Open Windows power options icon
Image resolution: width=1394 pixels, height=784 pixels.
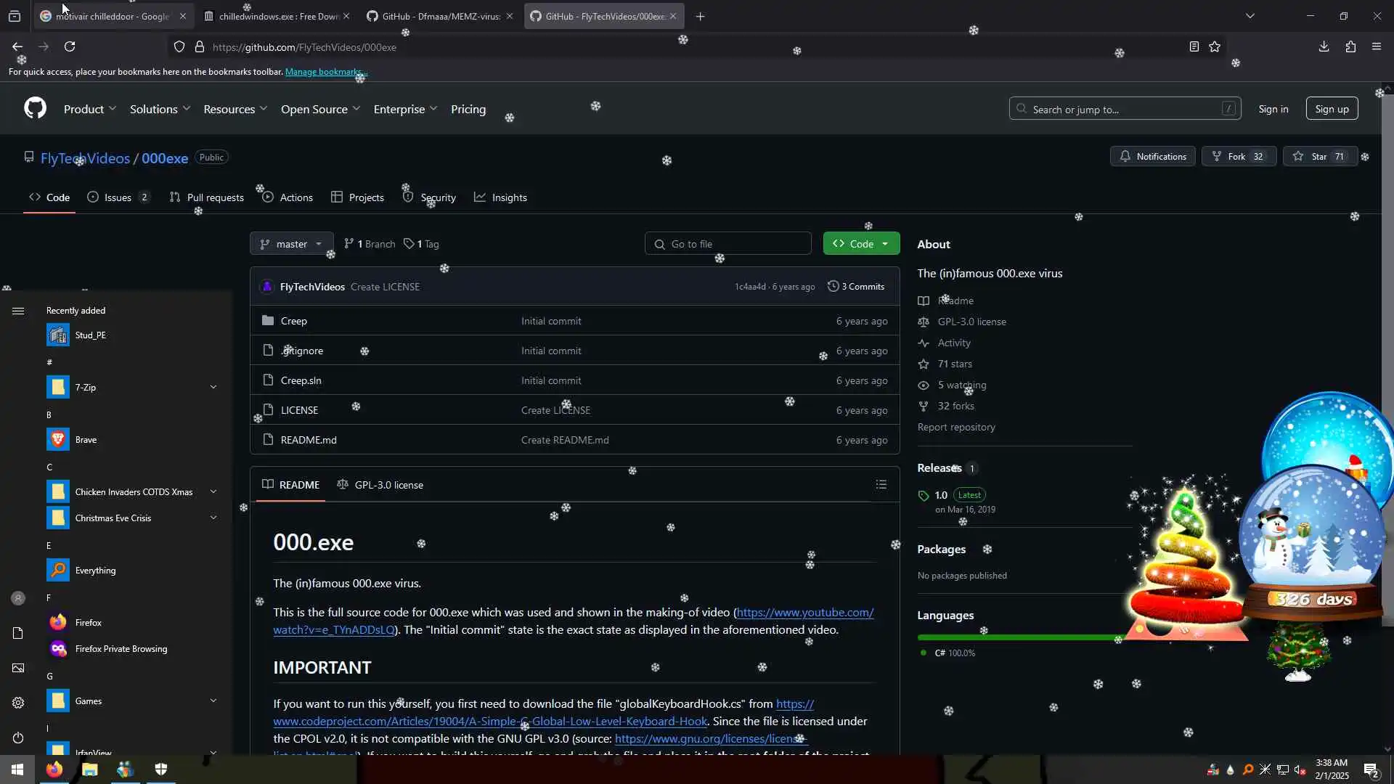click(18, 738)
